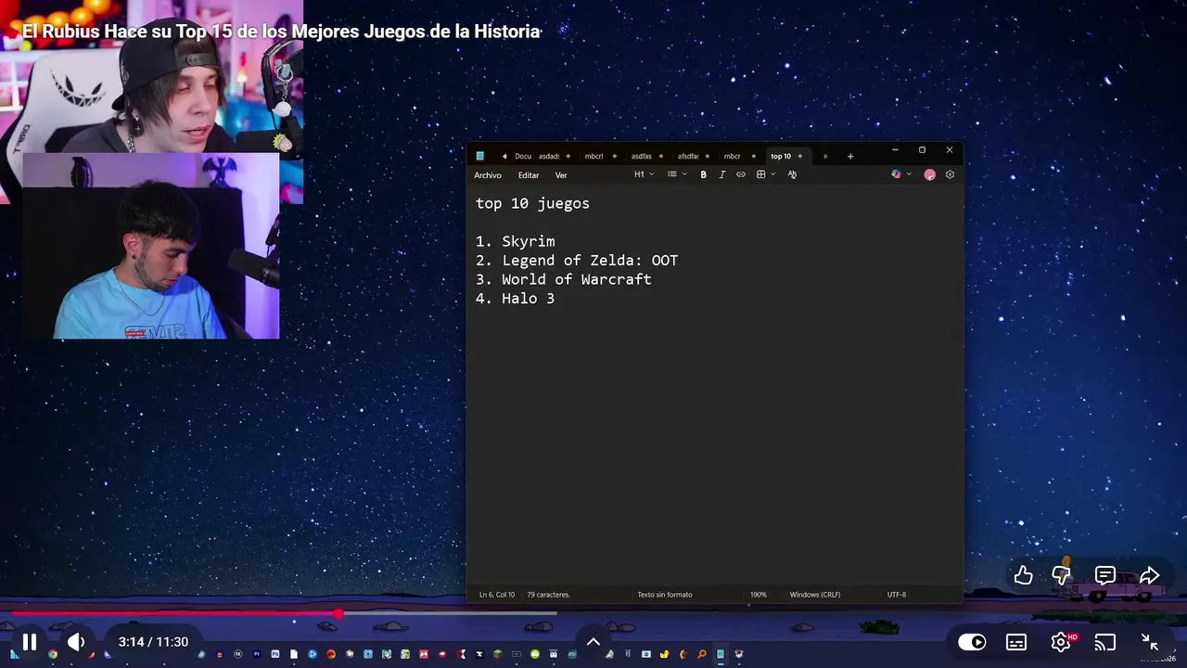
Task: Open the video comments panel
Action: click(x=1105, y=575)
